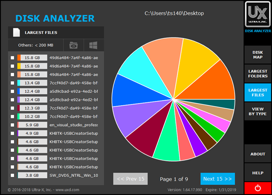Click the Ultra-X UX logo
Screen dimensions: 272x195
click(258, 14)
